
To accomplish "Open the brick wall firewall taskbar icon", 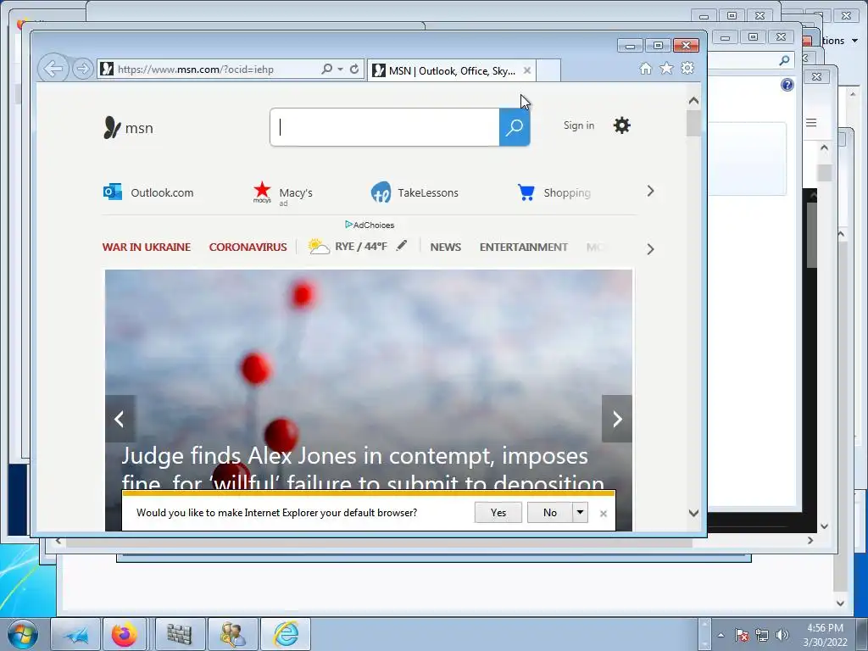I will (180, 634).
